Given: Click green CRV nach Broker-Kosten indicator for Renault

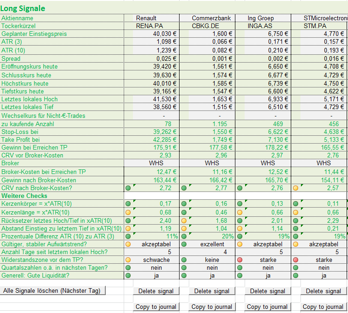Looking at the screenshot, I should [x=128, y=188].
